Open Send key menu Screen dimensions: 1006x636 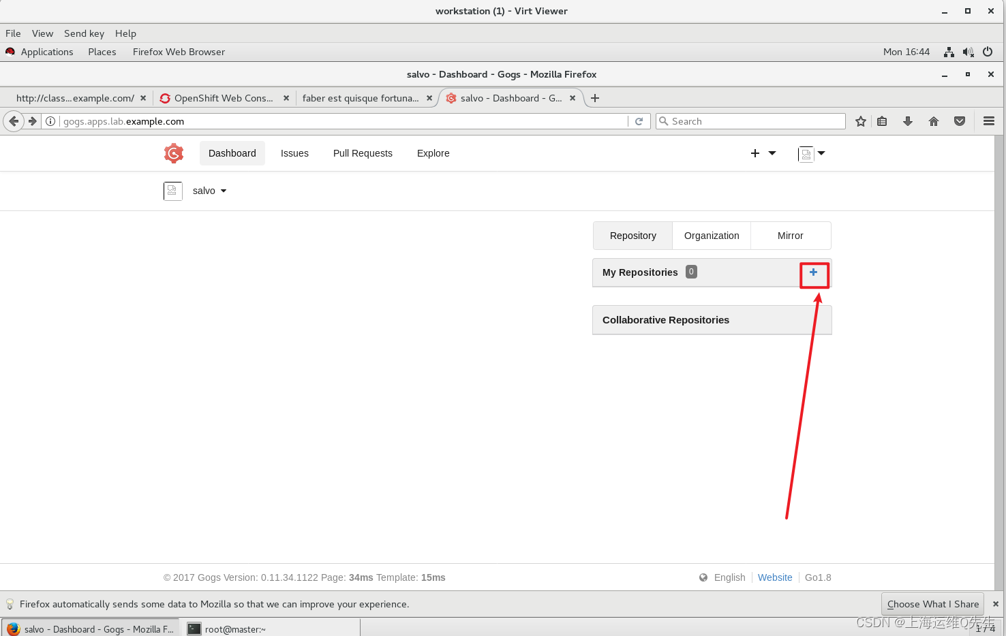[x=84, y=33]
